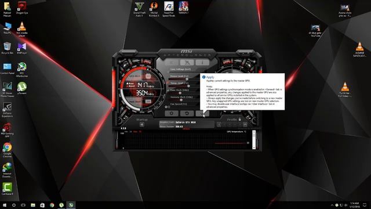371x209 pixels.
Task: Open VLC media player desktop shortcut
Action: click(x=22, y=30)
